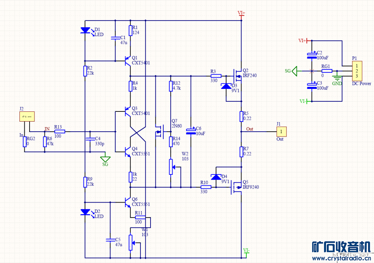This screenshot has width=374, height=263.
Task: Click the C2 100uF capacitor symbol
Action: point(312,55)
